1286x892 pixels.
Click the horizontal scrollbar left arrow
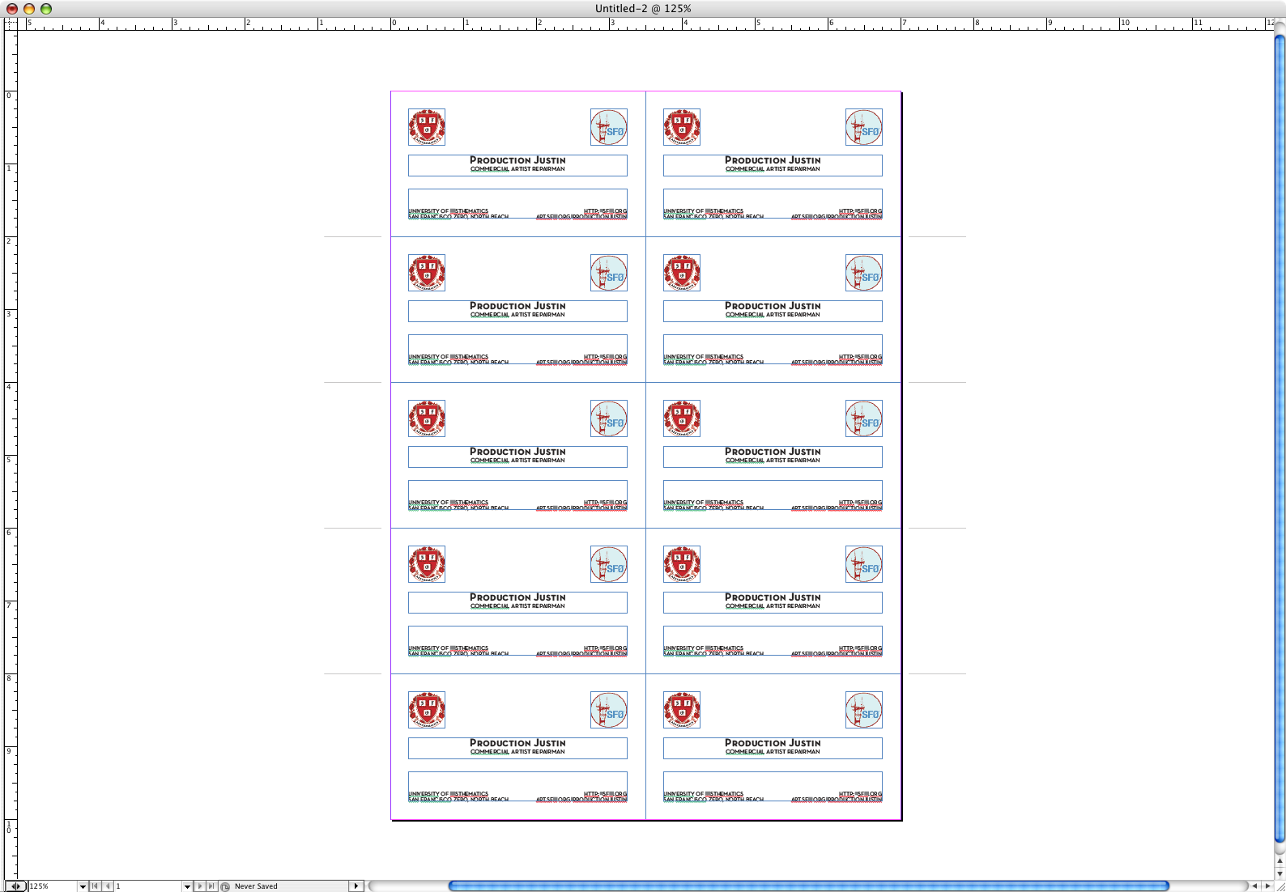1254,886
